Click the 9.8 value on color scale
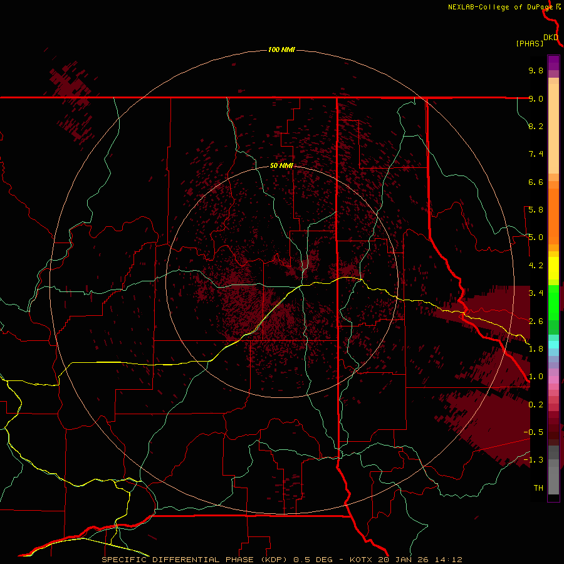Viewport: 564px width, 564px height. coord(536,70)
